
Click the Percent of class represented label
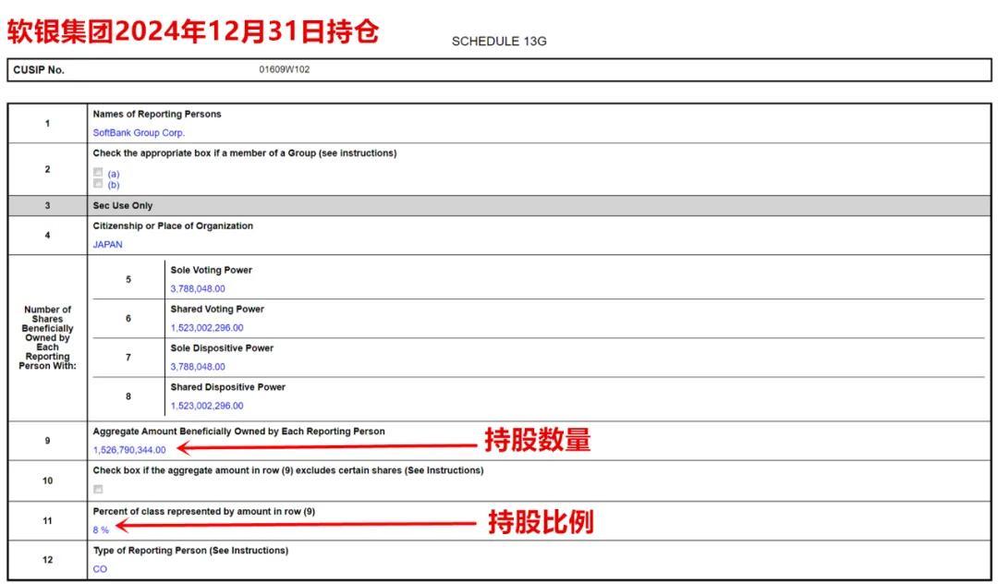coord(203,512)
